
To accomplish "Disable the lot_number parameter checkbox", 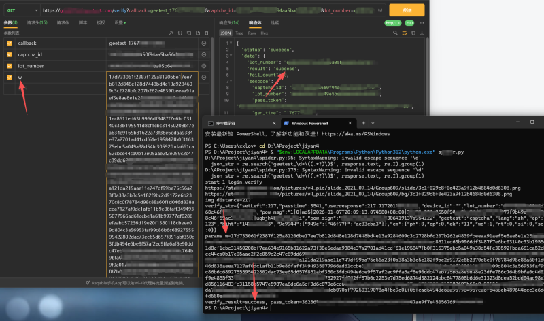I will 10,66.
